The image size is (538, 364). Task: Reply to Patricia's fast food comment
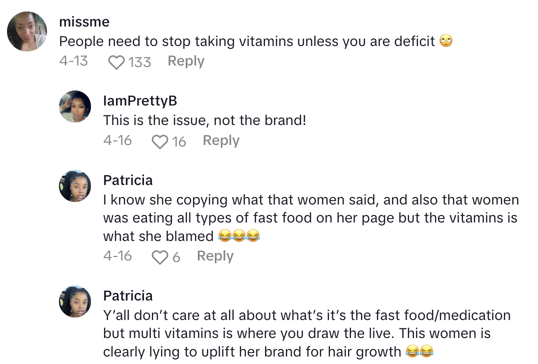click(215, 256)
